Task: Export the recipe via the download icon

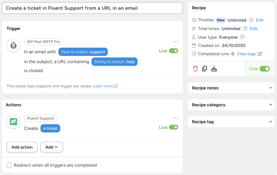Action: coord(214,69)
